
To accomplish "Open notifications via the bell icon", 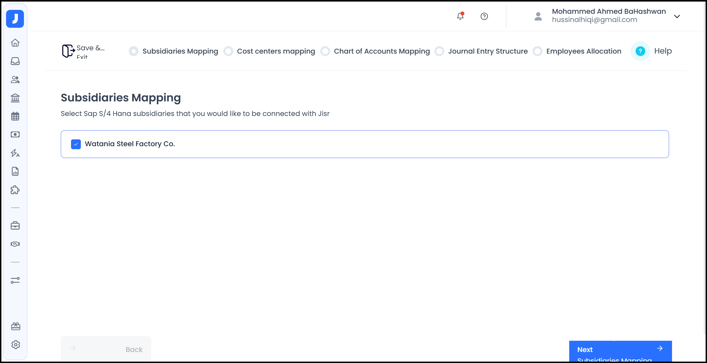I will click(460, 16).
